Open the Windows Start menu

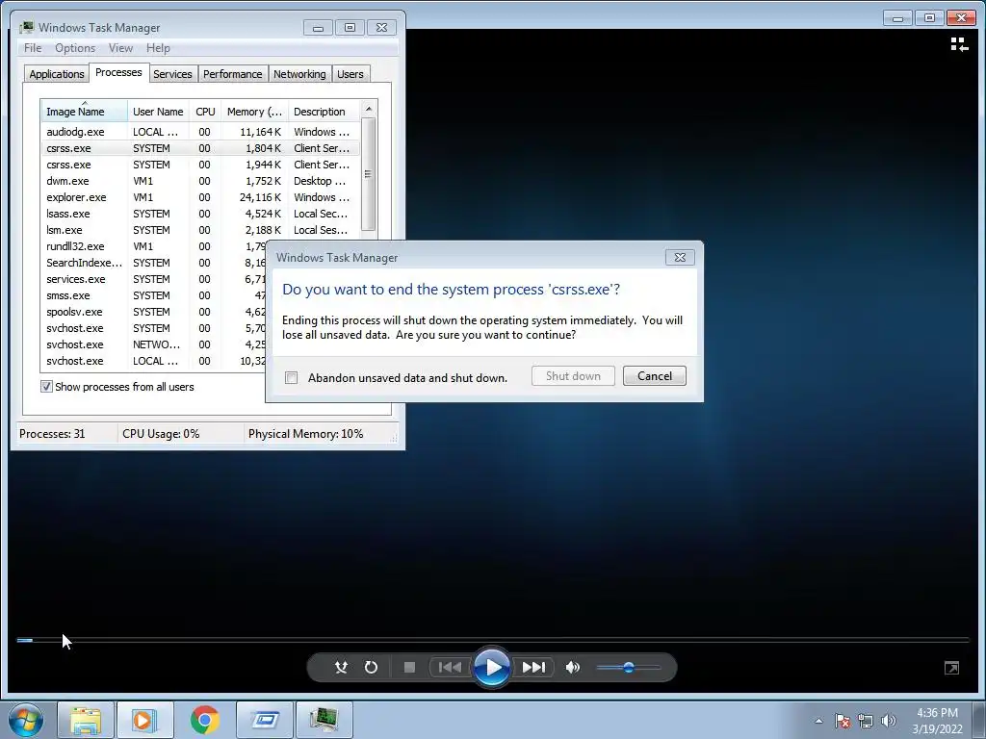26,719
